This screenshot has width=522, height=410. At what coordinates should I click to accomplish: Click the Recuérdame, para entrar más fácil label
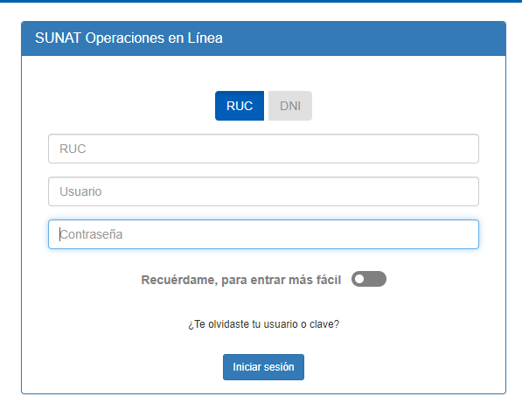point(241,280)
